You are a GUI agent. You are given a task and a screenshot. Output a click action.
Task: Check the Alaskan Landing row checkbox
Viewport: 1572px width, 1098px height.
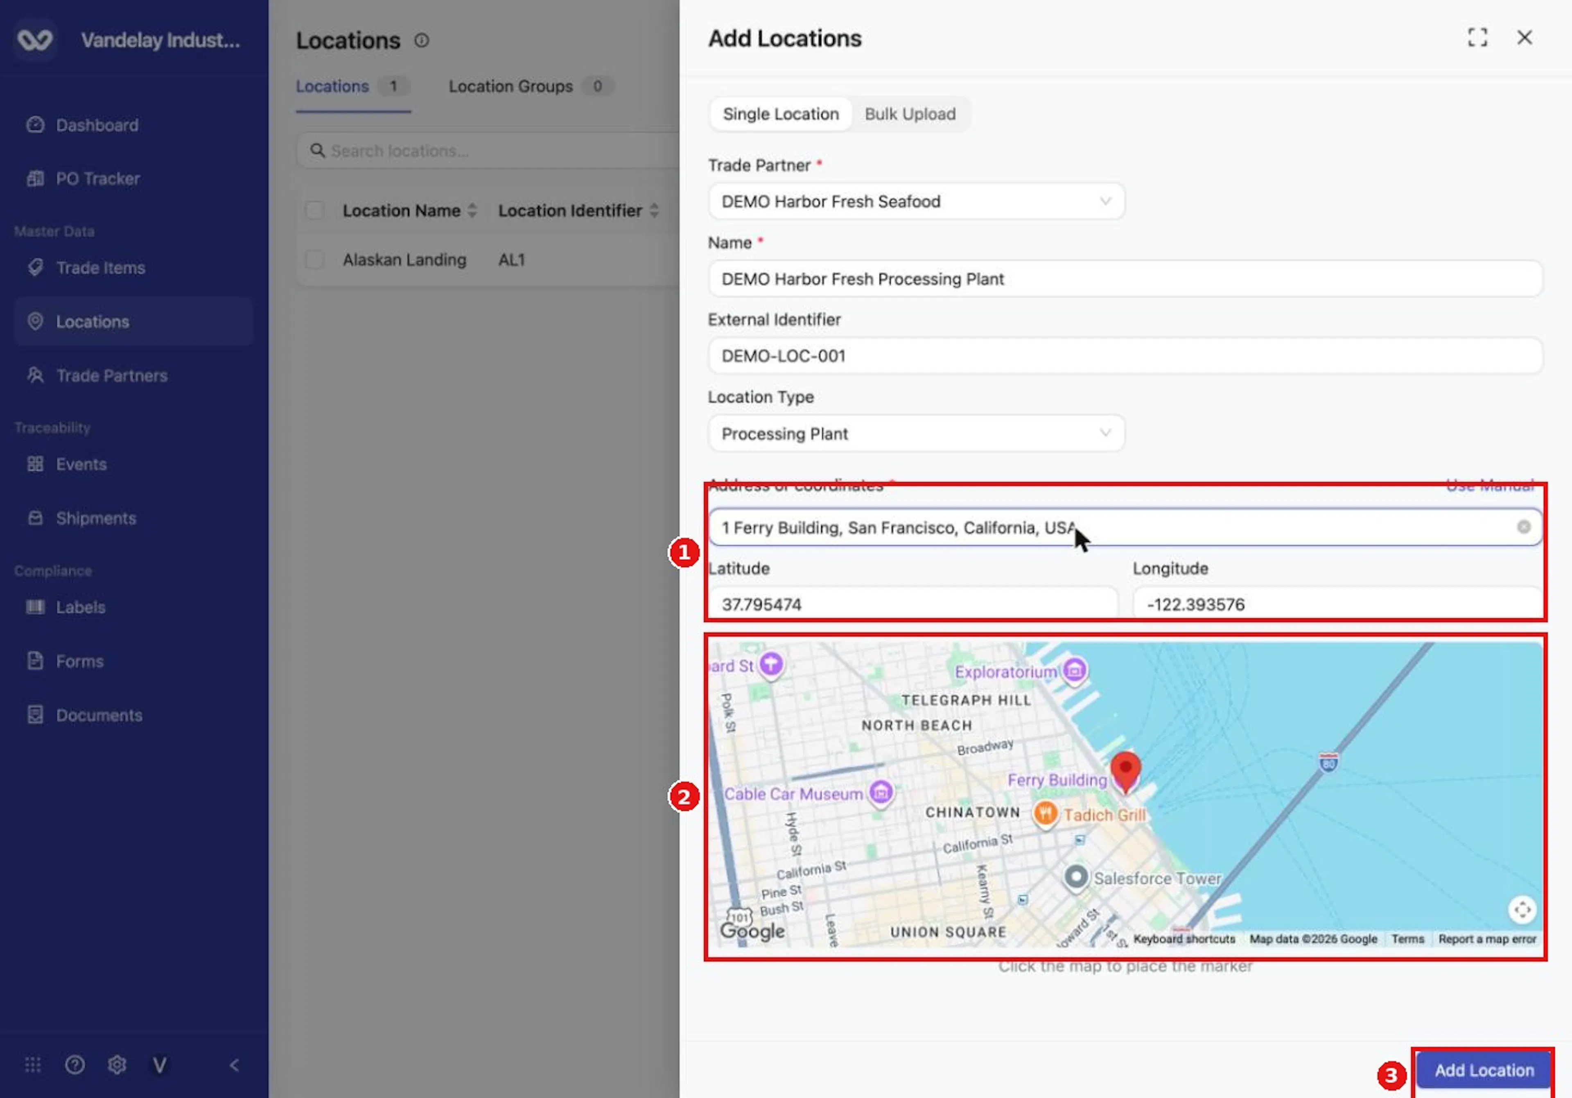click(x=314, y=260)
